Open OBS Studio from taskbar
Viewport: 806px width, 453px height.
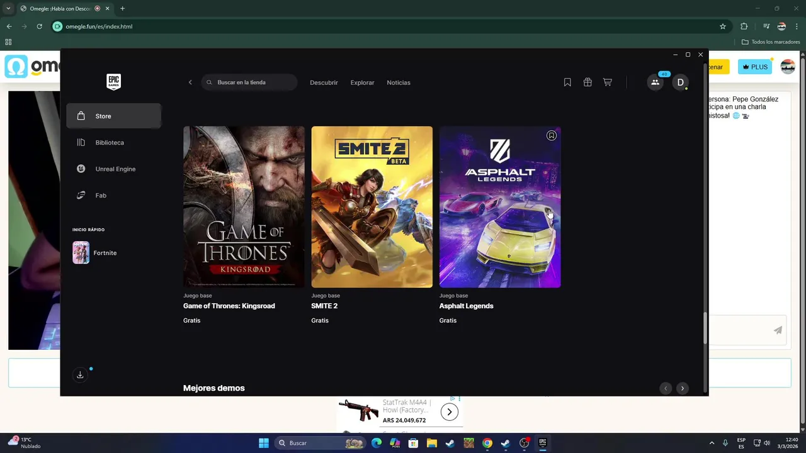click(524, 443)
